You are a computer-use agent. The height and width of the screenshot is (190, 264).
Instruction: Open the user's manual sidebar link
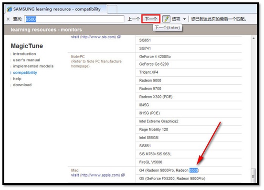click(x=27, y=60)
